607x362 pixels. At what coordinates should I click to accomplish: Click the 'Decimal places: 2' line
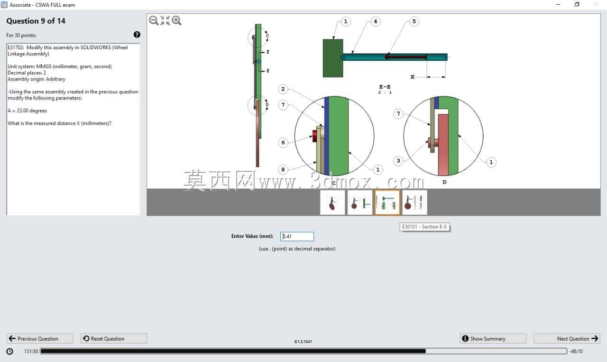(27, 72)
